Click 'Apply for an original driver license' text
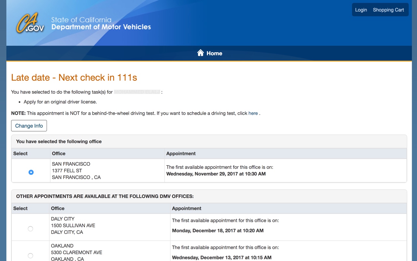417x261 pixels. [x=60, y=102]
